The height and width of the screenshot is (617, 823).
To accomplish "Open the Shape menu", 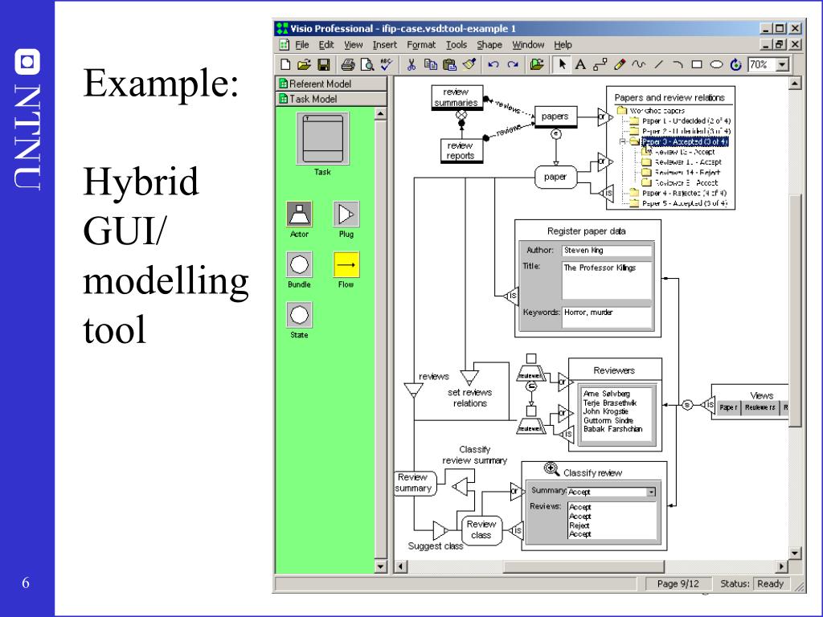I will click(x=489, y=45).
